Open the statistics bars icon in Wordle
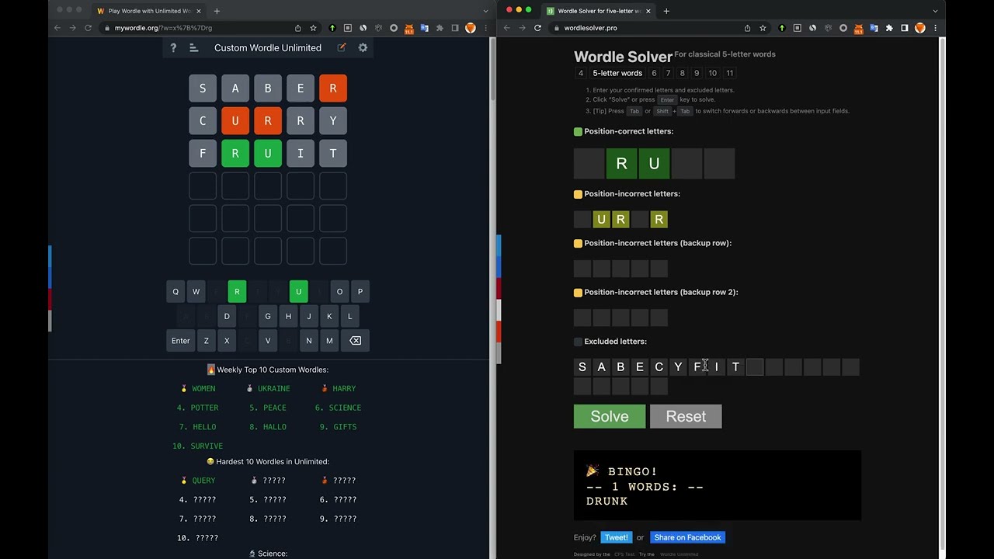This screenshot has height=559, width=994. pyautogui.click(x=193, y=47)
